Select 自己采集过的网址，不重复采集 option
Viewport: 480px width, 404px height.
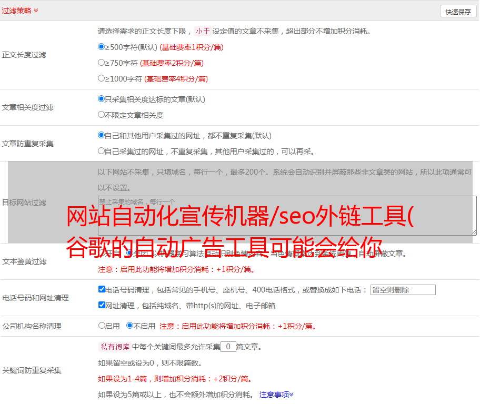[101, 151]
